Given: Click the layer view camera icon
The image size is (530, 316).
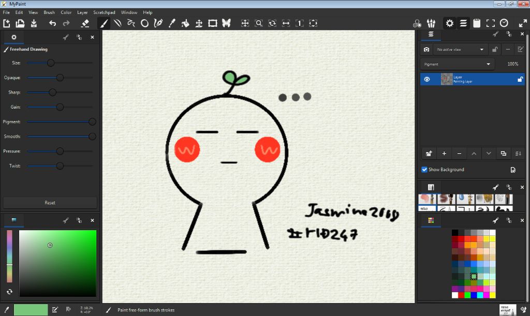Looking at the screenshot, I should click(426, 49).
